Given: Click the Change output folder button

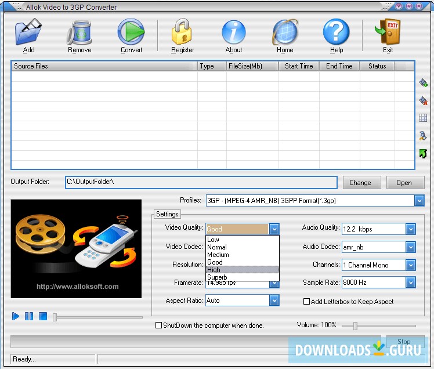Looking at the screenshot, I should coord(361,183).
